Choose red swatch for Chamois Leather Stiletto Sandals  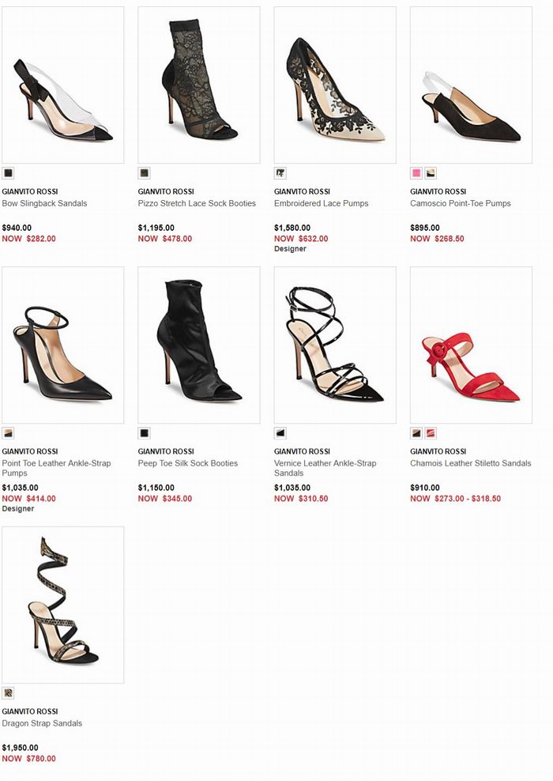(x=431, y=433)
